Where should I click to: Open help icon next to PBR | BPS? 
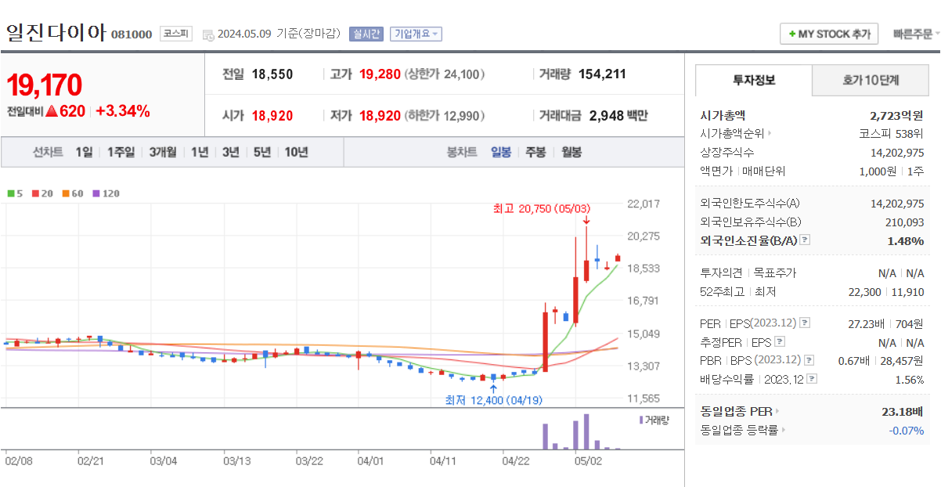[809, 360]
